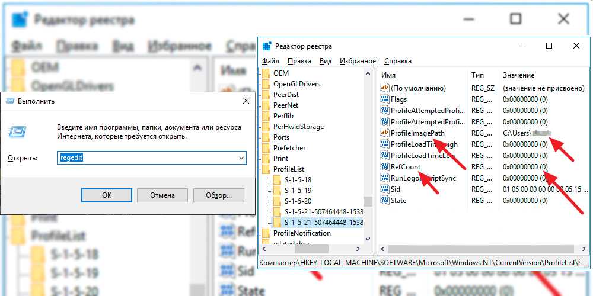Click the Sid binary value icon
The width and height of the screenshot is (593, 296).
(x=384, y=189)
